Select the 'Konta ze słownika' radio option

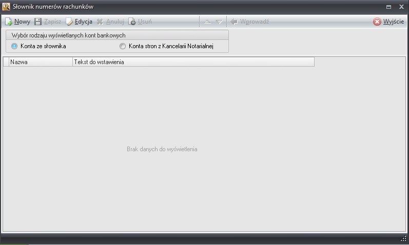tap(14, 46)
